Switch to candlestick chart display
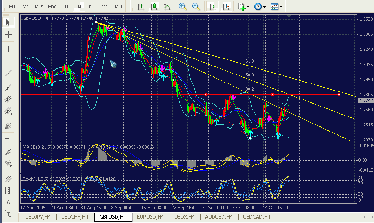 (154, 7)
